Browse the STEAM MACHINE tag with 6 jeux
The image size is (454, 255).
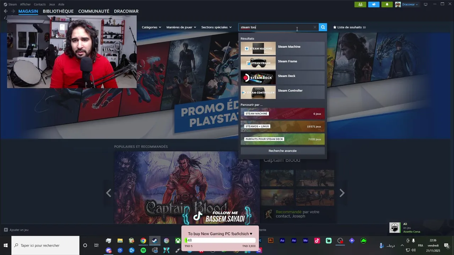point(282,114)
